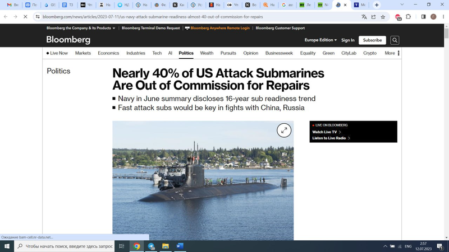Image resolution: width=449 pixels, height=252 pixels.
Task: Open Bloomberg Terminal Demo Request link
Action: [x=150, y=28]
